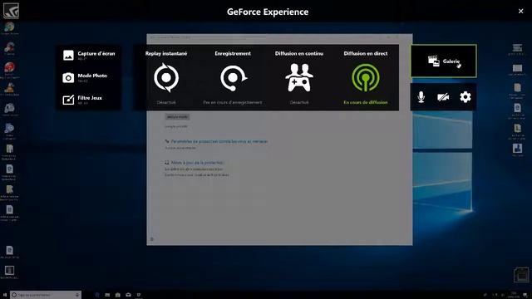Open the Galerie tile
This screenshot has height=299, width=532.
point(443,61)
